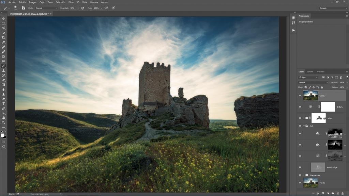
Task: Click the Fondo layer thumbnail
Action: tap(310, 183)
